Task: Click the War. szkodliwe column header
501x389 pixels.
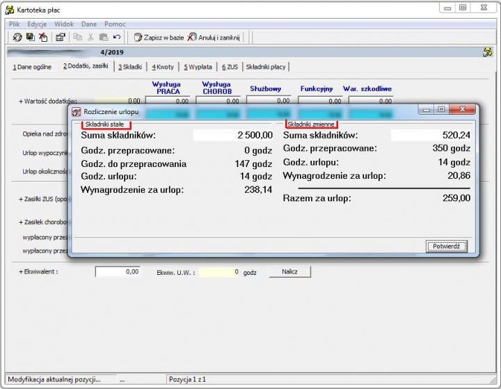Action: coord(367,89)
